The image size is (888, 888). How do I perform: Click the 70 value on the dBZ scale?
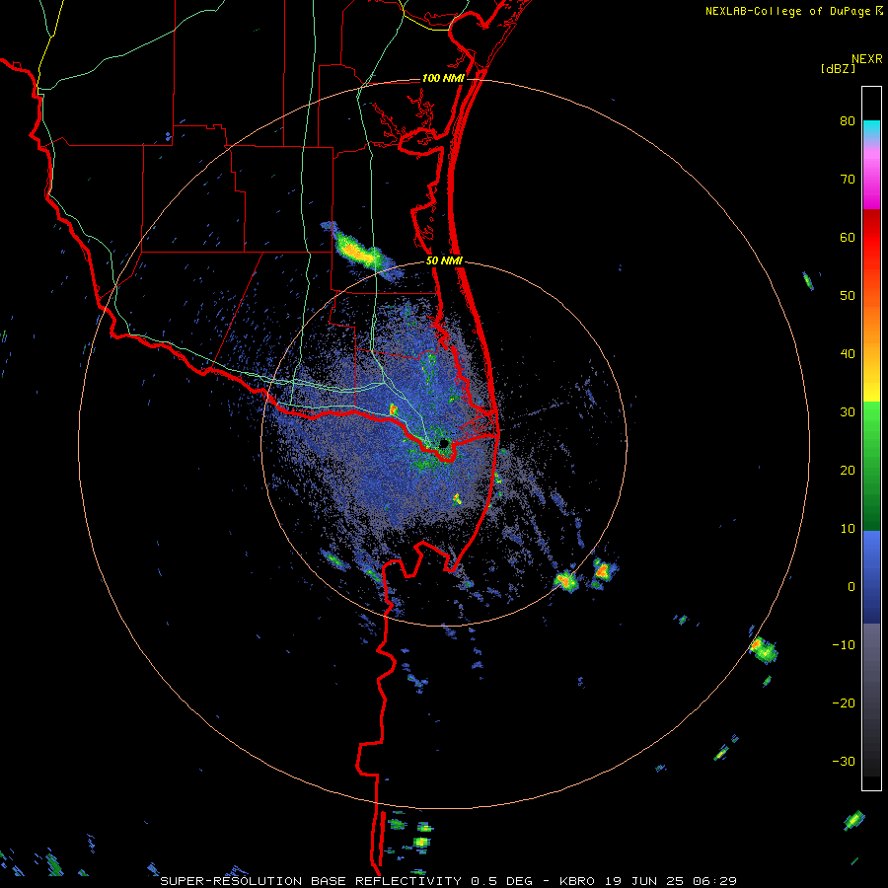click(848, 180)
